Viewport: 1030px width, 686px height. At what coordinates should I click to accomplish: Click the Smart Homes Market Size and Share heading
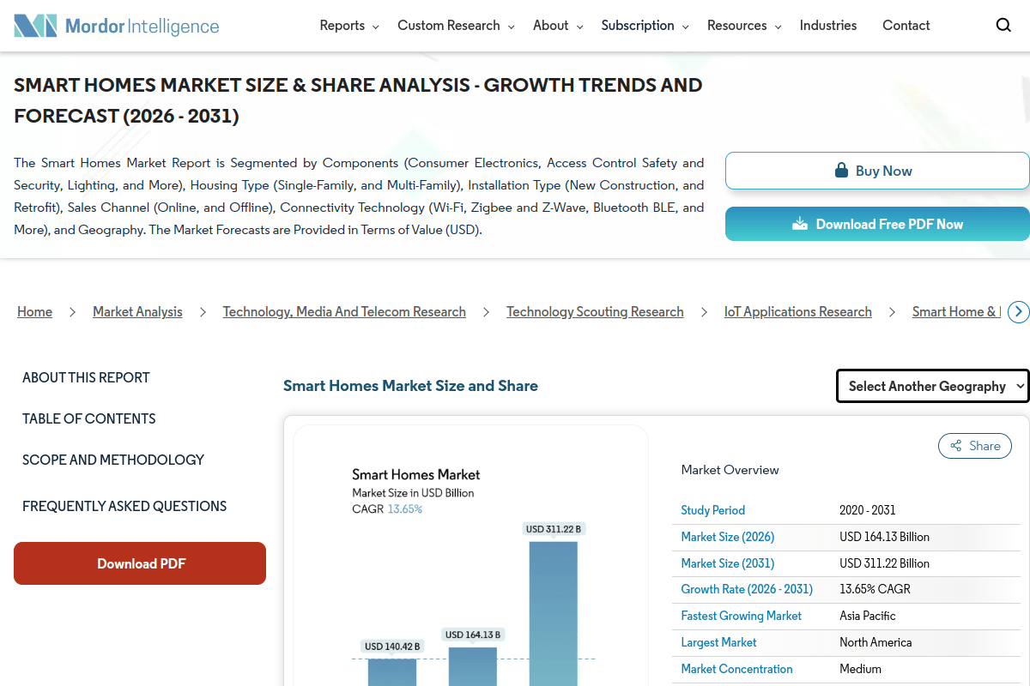411,386
